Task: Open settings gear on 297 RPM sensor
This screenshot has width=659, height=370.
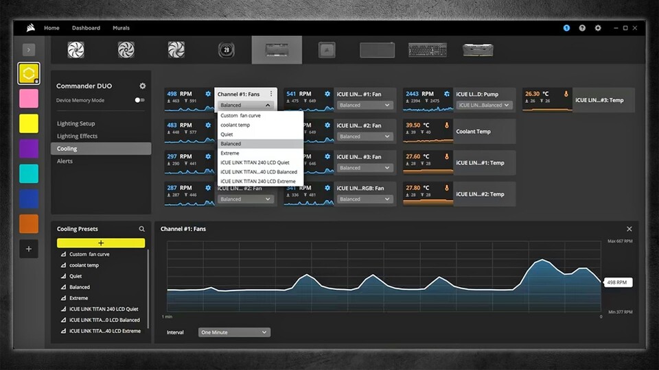Action: pyautogui.click(x=208, y=156)
